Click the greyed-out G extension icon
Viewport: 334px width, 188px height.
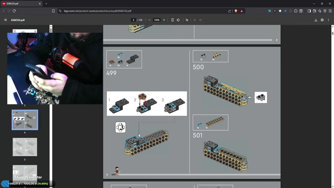[x=290, y=11]
